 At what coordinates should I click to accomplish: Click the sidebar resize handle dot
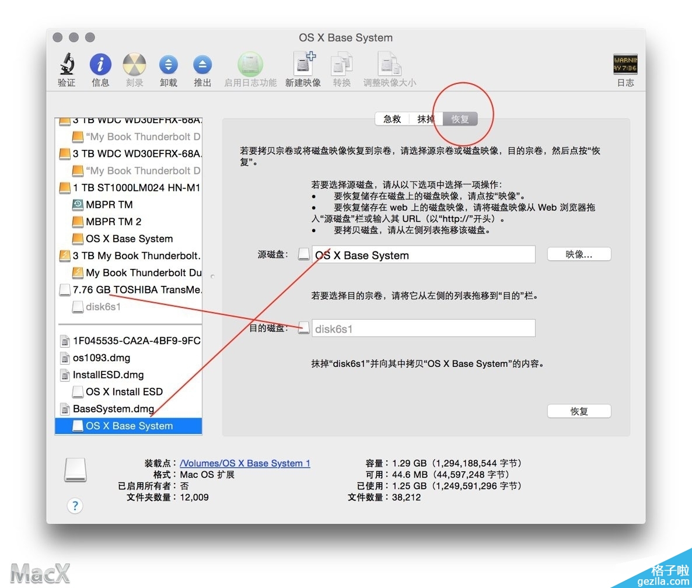pyautogui.click(x=212, y=276)
